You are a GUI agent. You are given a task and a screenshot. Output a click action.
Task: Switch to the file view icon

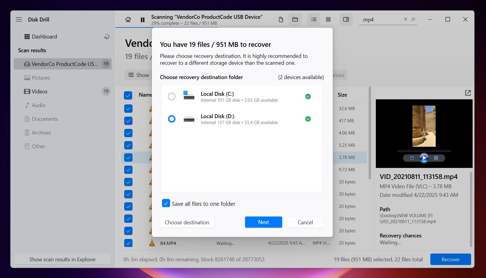click(281, 19)
